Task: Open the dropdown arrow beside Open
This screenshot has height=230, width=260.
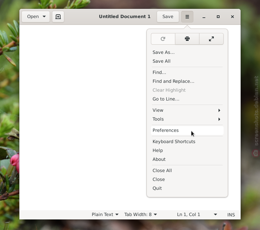Action: pyautogui.click(x=44, y=17)
